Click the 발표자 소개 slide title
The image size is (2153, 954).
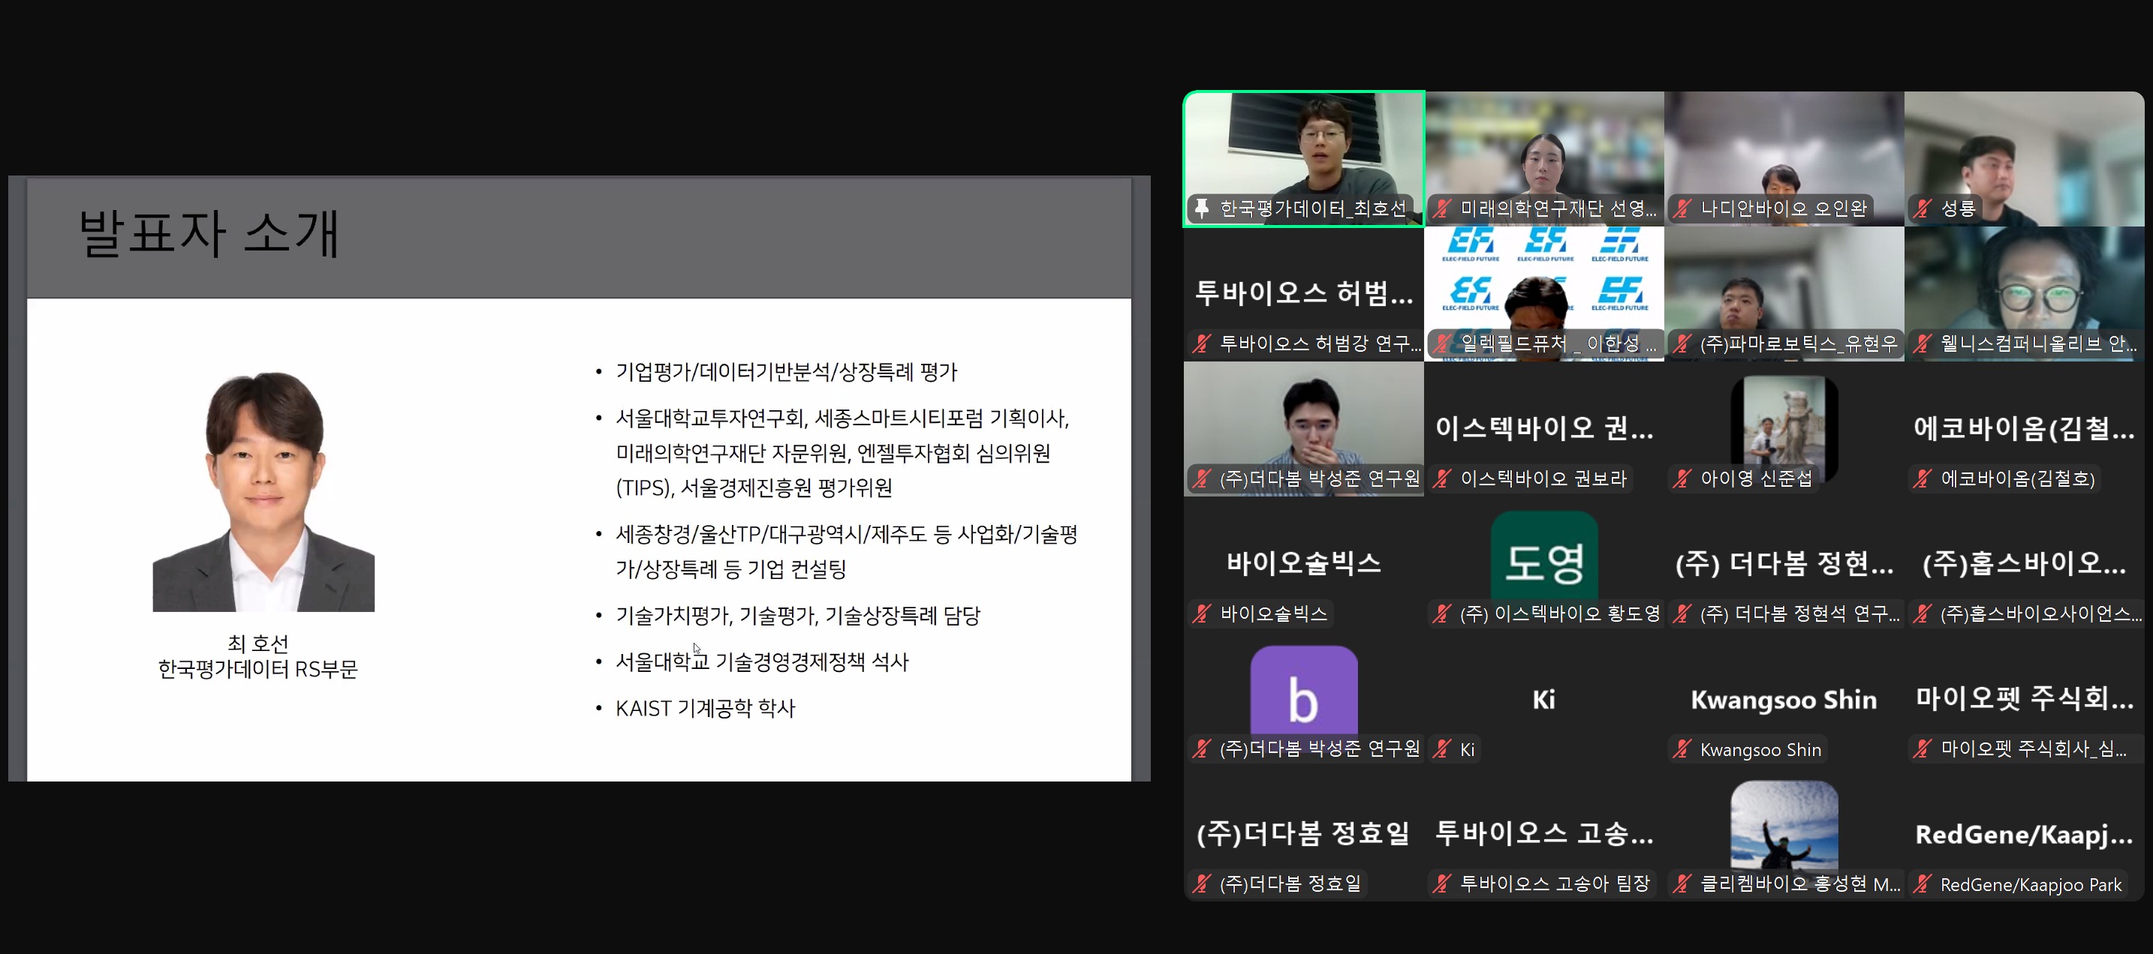(208, 233)
